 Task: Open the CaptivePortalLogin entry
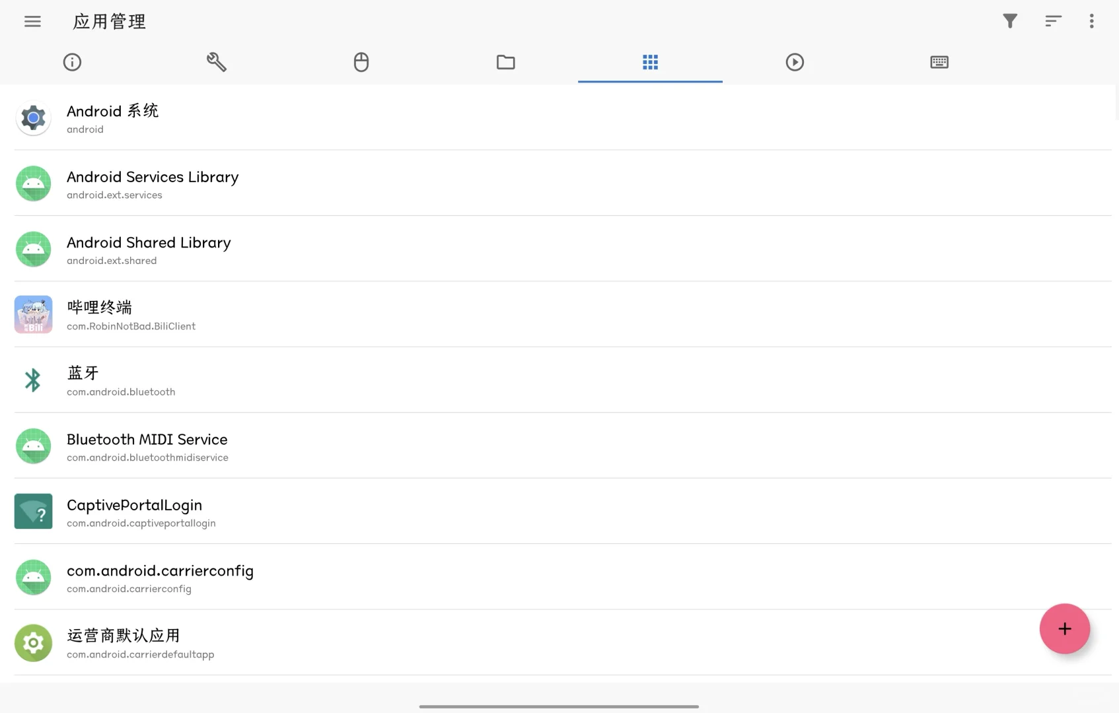coord(563,511)
